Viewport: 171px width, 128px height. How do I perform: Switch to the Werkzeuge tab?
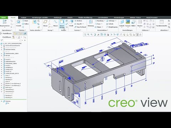click(x=58, y=17)
